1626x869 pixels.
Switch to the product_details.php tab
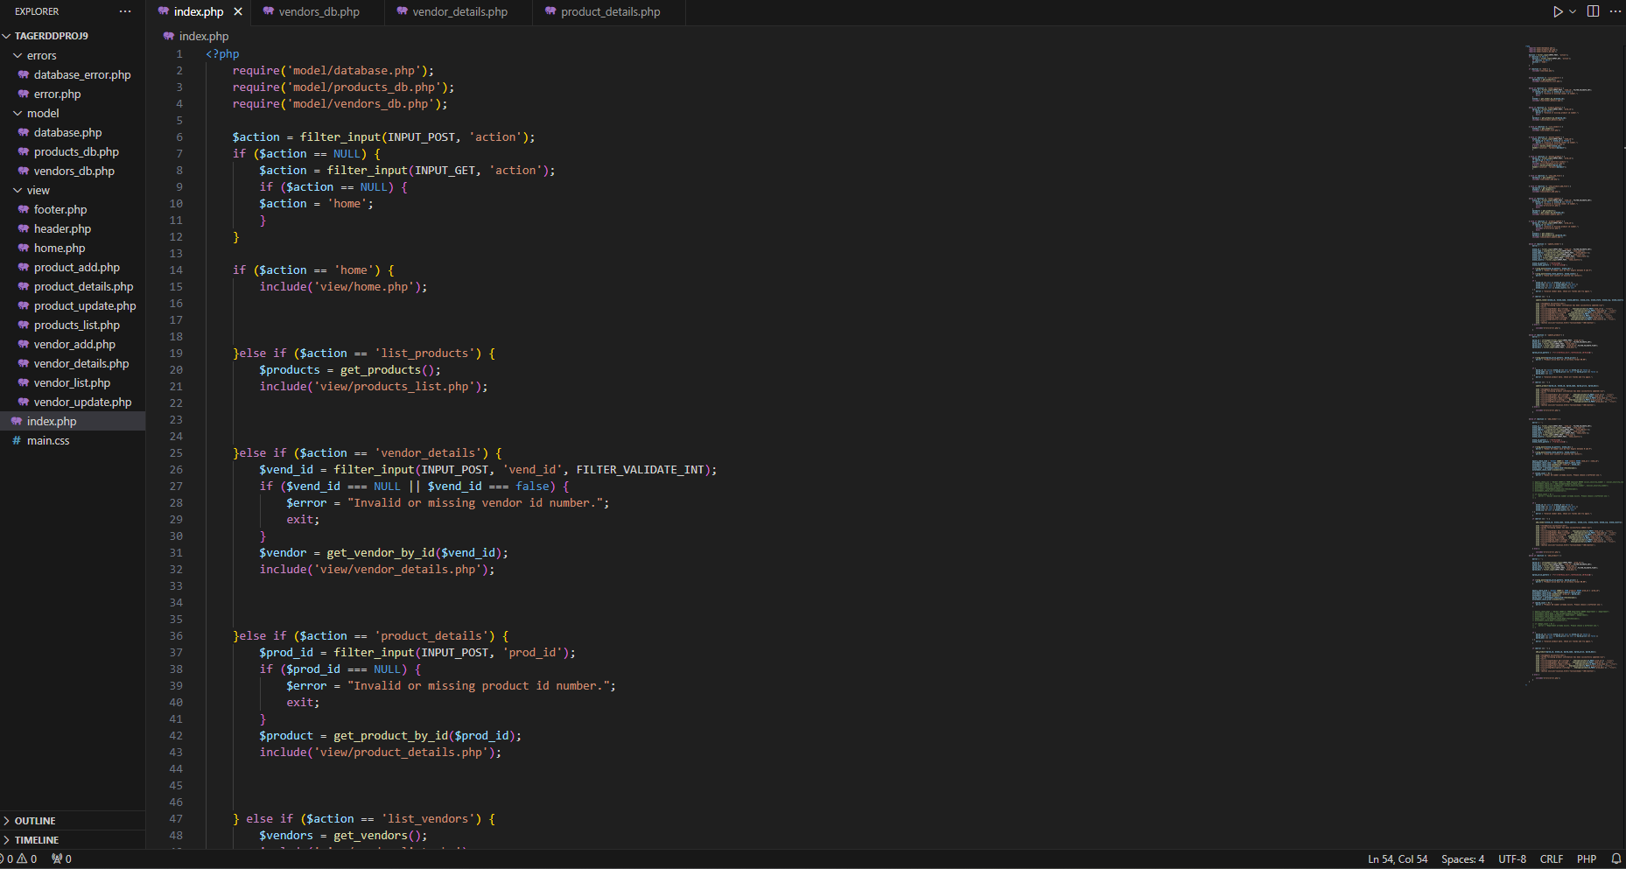click(610, 11)
